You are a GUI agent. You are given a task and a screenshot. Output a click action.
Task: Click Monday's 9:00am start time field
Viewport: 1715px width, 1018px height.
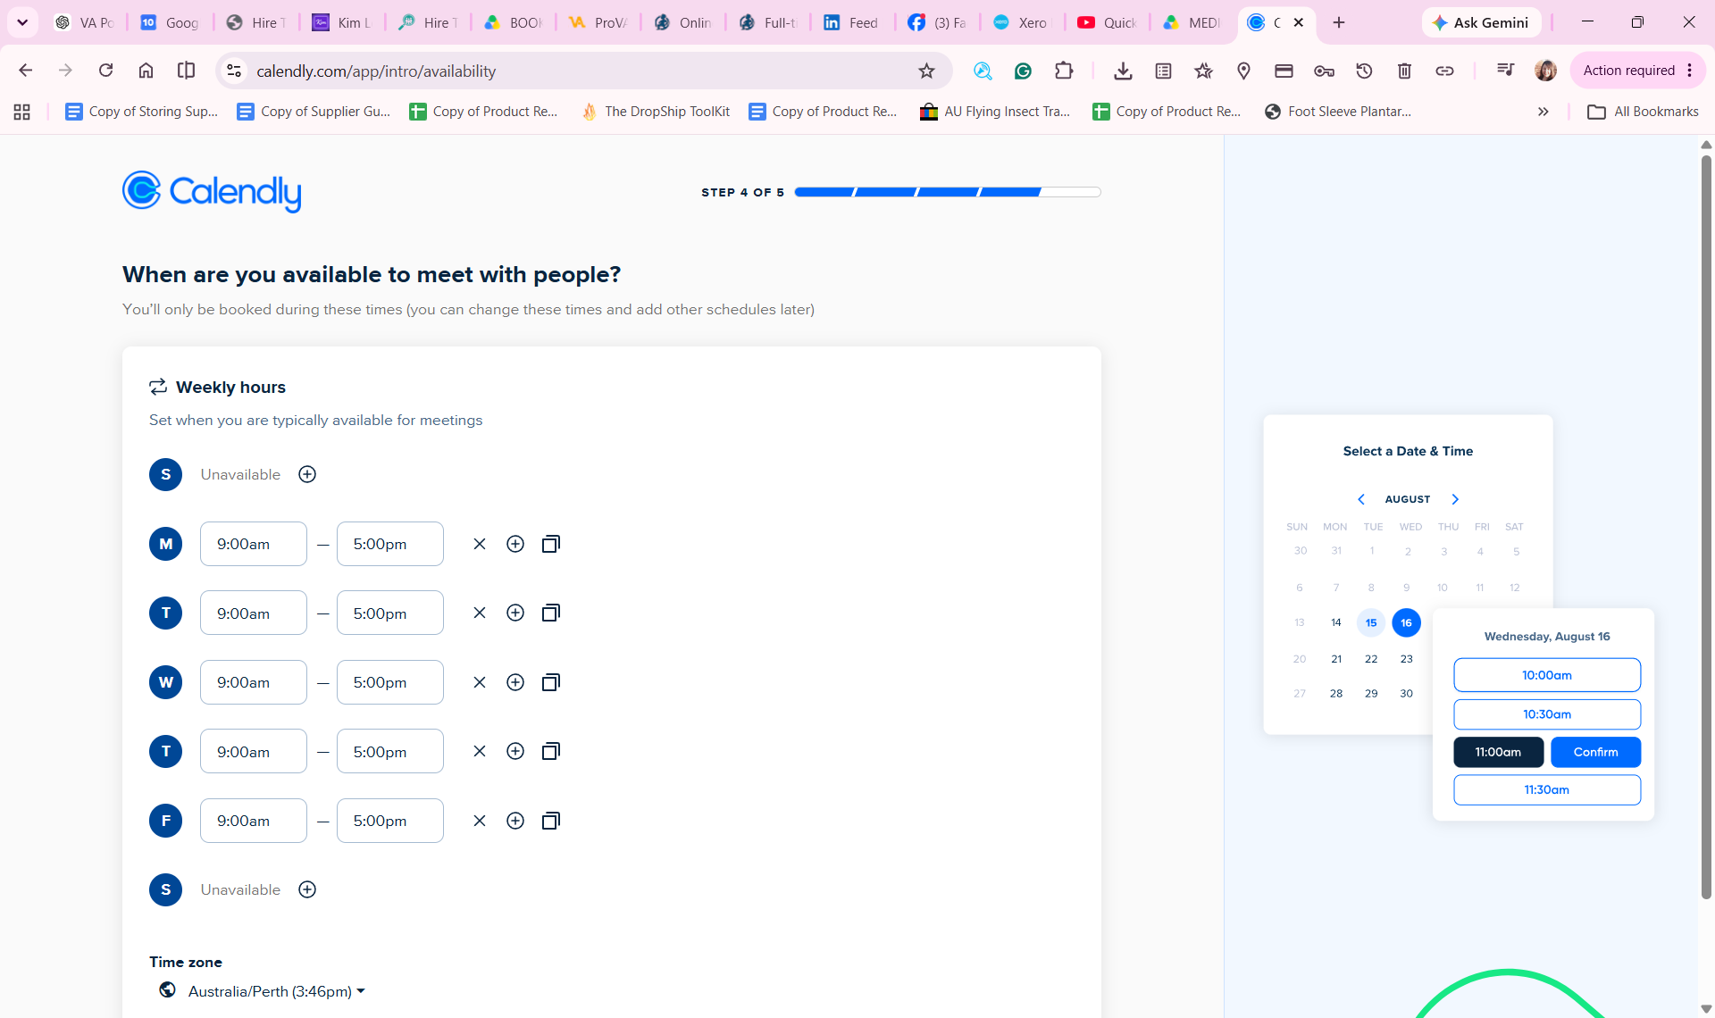coord(254,544)
